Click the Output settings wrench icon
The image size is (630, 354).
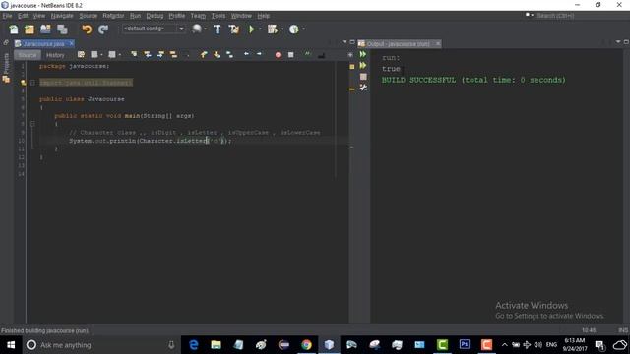point(363,88)
